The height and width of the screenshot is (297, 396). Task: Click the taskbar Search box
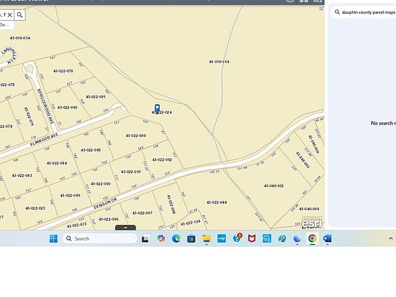tap(100, 239)
